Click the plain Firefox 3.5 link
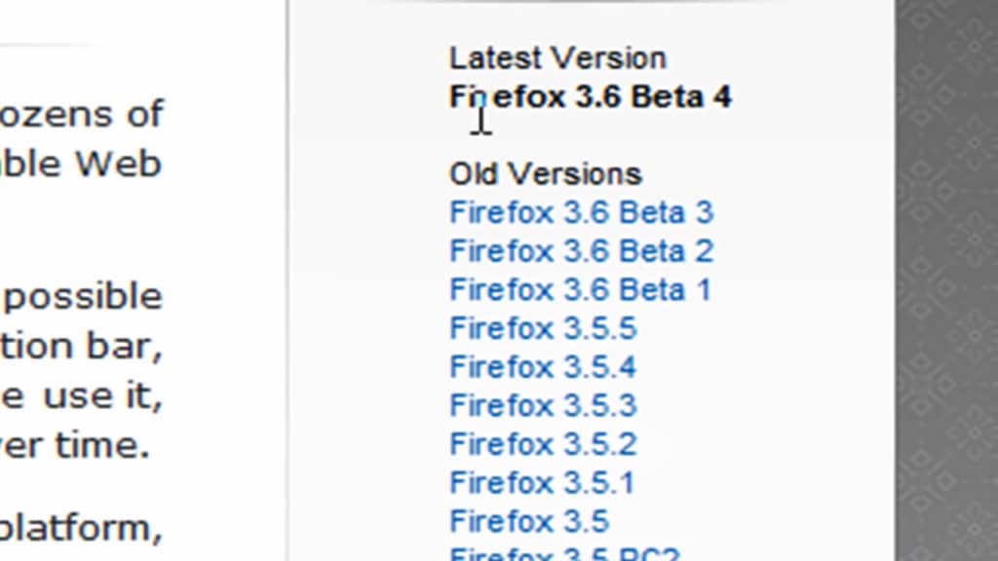Image resolution: width=998 pixels, height=561 pixels. pos(529,522)
